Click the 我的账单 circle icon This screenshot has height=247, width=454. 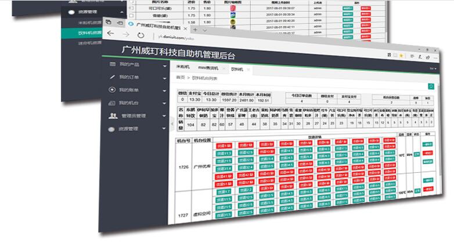tap(112, 90)
